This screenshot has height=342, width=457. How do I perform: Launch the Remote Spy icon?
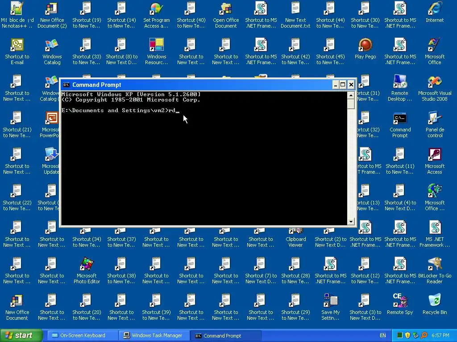pyautogui.click(x=400, y=305)
